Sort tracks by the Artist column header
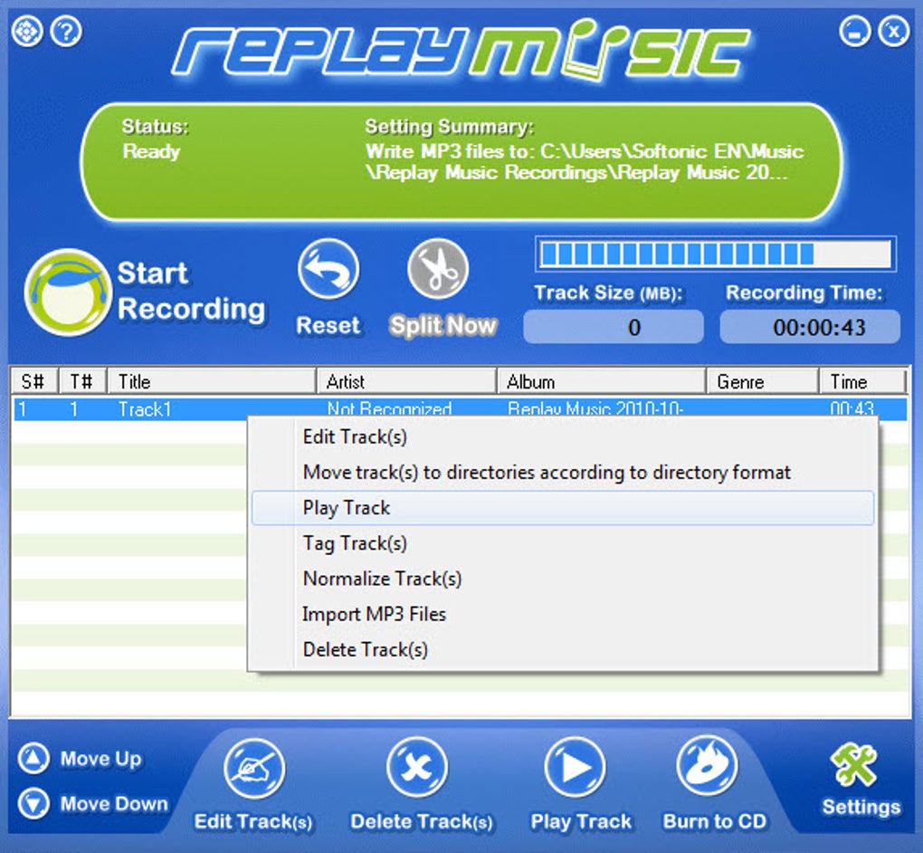This screenshot has height=853, width=923. click(x=407, y=382)
